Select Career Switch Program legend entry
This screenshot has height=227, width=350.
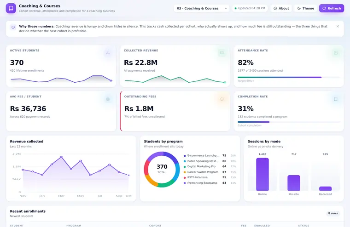(x=210, y=172)
